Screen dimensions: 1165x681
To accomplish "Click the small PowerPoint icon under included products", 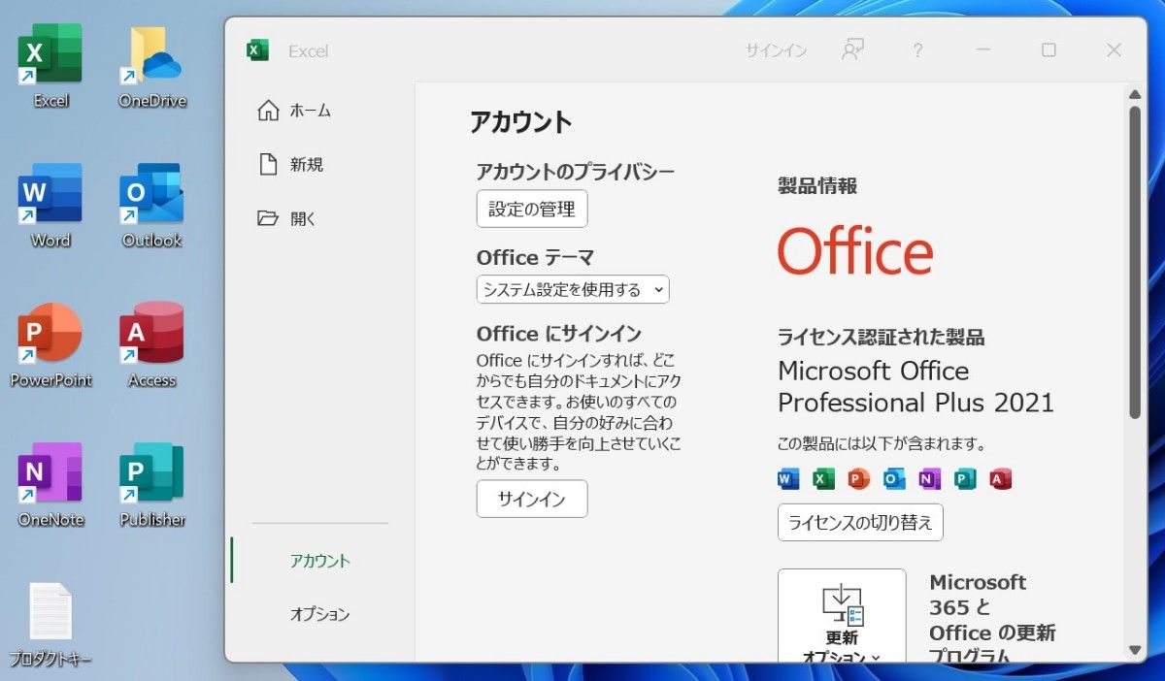I will tap(858, 478).
